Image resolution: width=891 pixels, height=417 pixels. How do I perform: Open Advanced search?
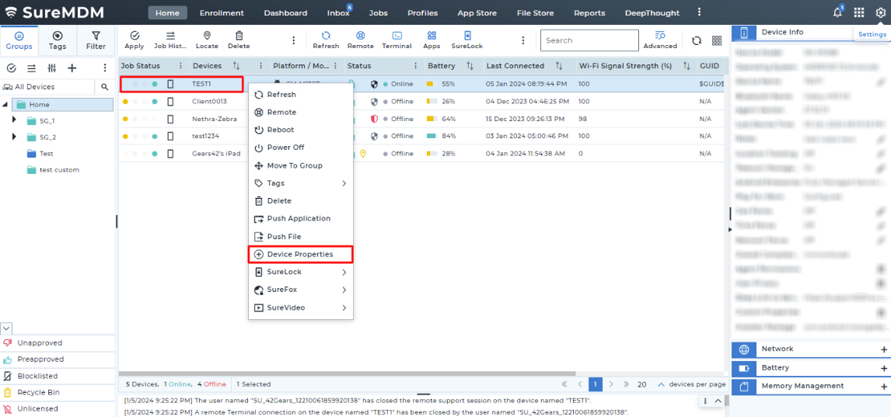tap(660, 40)
